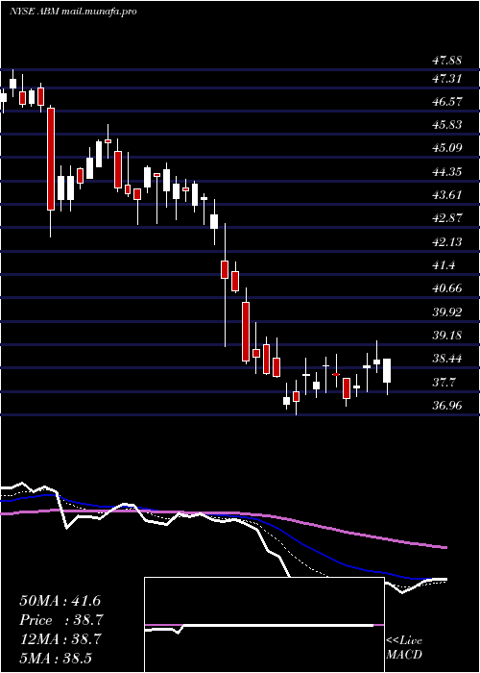The height and width of the screenshot is (673, 480).
Task: Click the latest white candlestick on the right
Action: coord(387,370)
